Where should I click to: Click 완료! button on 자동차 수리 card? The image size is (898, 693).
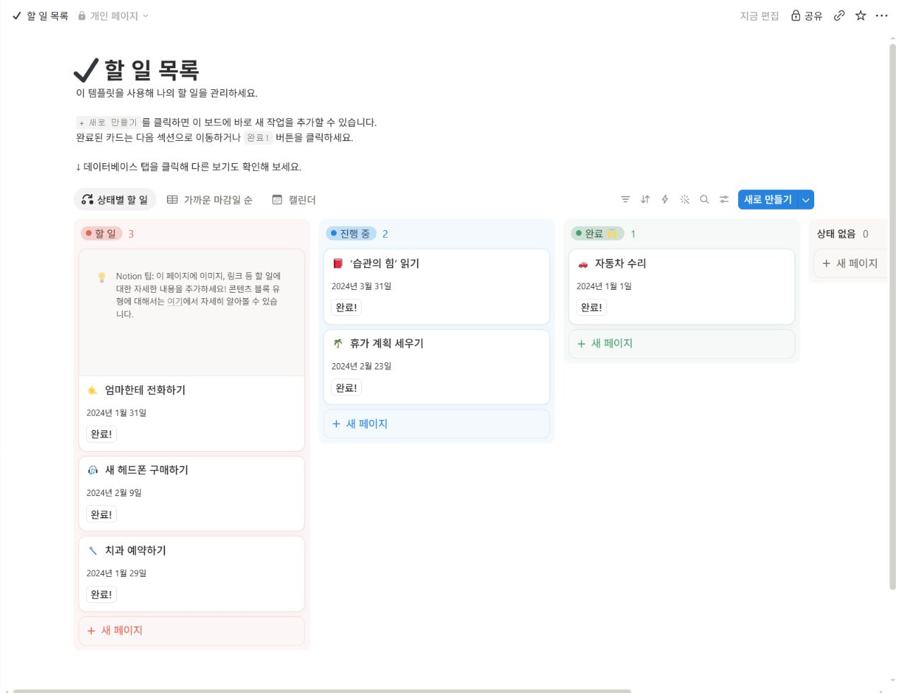[x=592, y=307]
